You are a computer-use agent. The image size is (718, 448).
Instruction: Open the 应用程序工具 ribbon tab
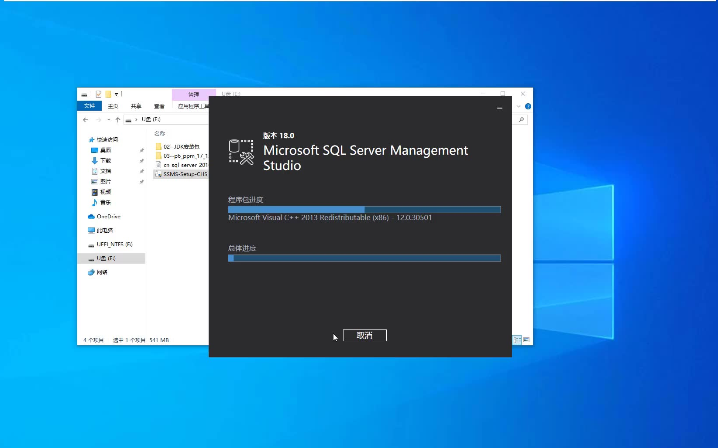(193, 106)
